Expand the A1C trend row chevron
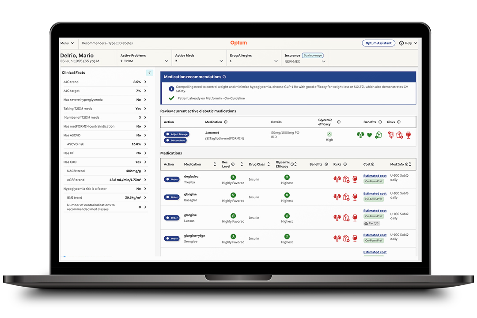This screenshot has width=477, height=318. click(x=145, y=82)
